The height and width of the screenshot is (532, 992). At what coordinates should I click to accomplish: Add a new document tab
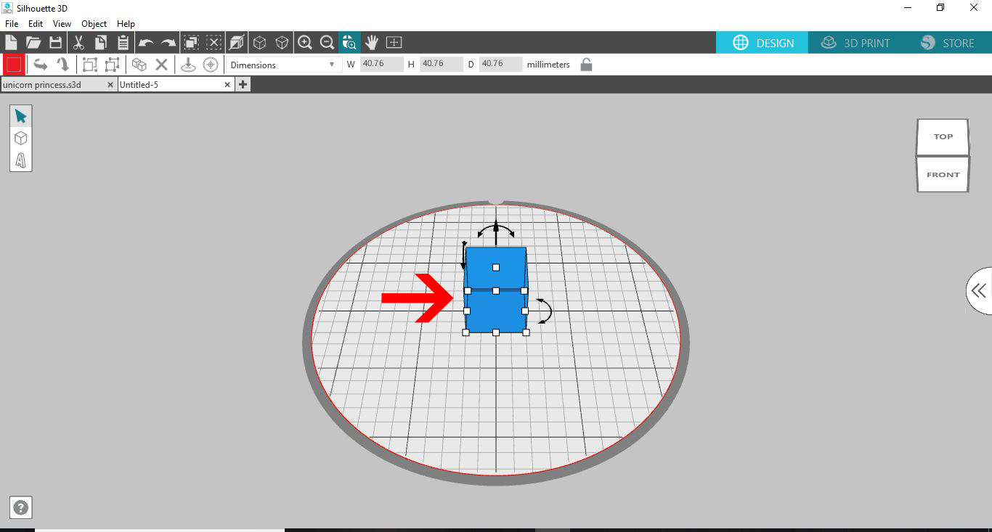(243, 85)
